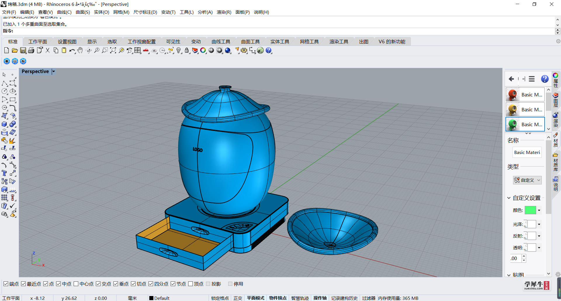Screen dimensions: 561x301
Task: Expand the material list double-chevron
Action: pyautogui.click(x=528, y=133)
